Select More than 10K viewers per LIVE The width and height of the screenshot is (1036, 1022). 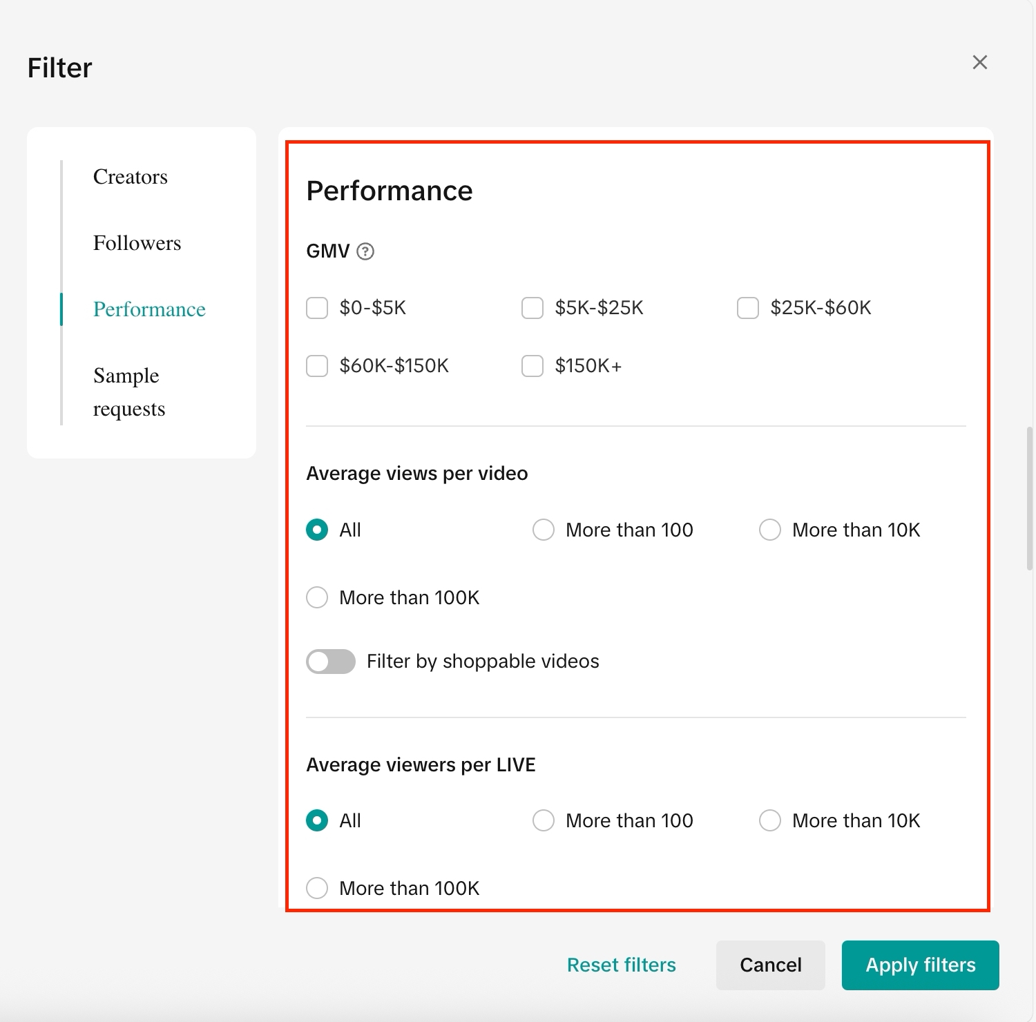(x=770, y=821)
